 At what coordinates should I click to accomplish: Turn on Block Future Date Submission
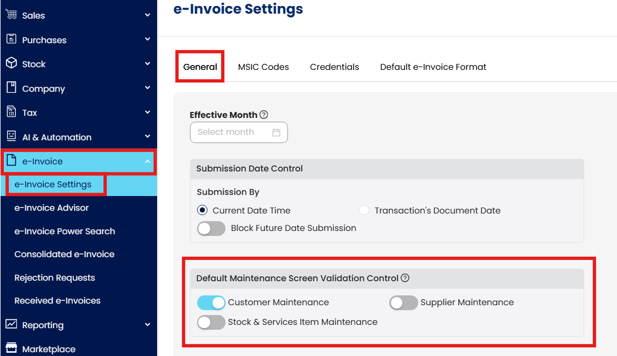pyautogui.click(x=211, y=228)
